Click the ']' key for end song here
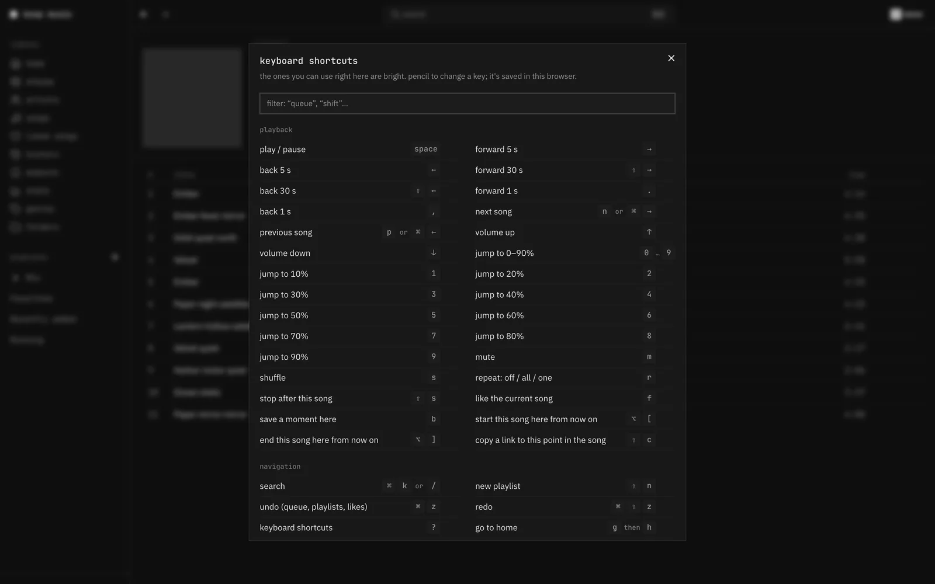 pos(434,440)
